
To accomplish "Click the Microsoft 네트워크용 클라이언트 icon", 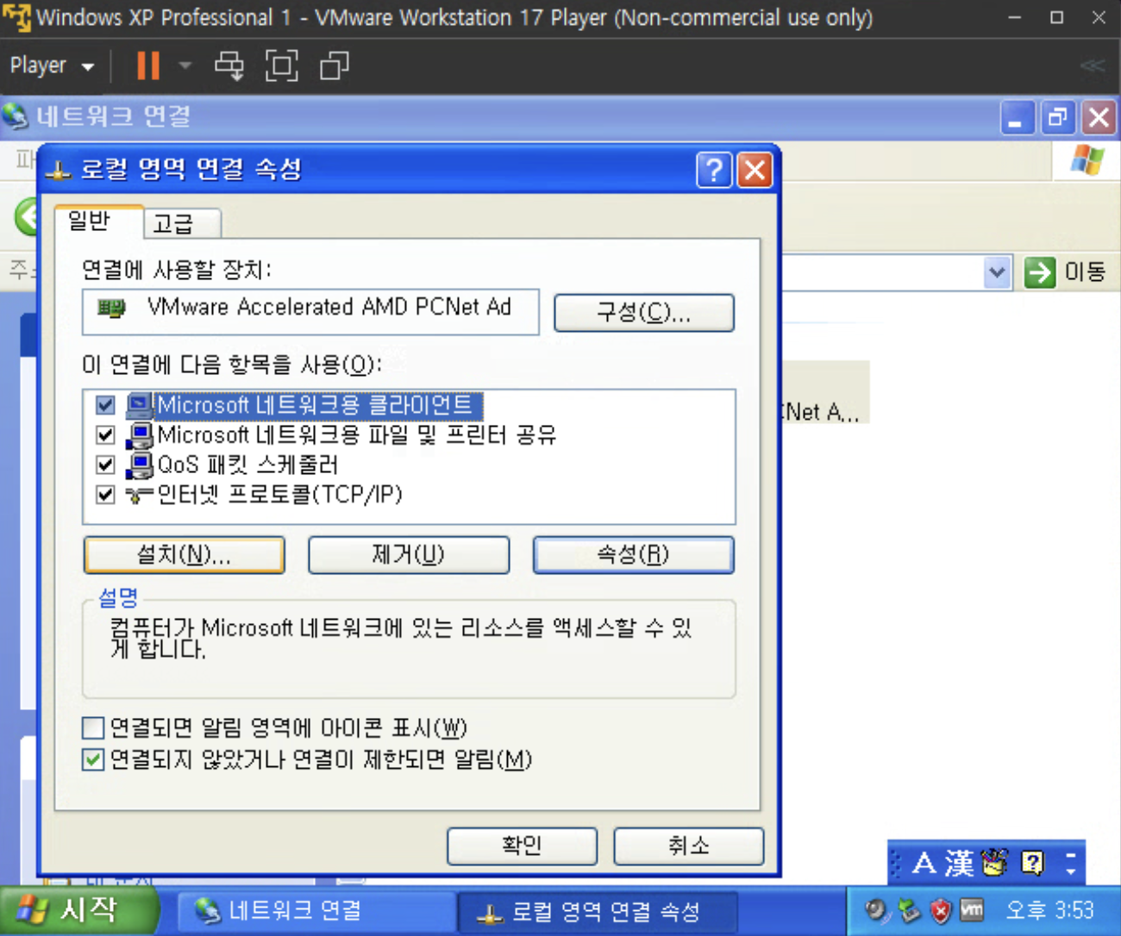I will [140, 405].
